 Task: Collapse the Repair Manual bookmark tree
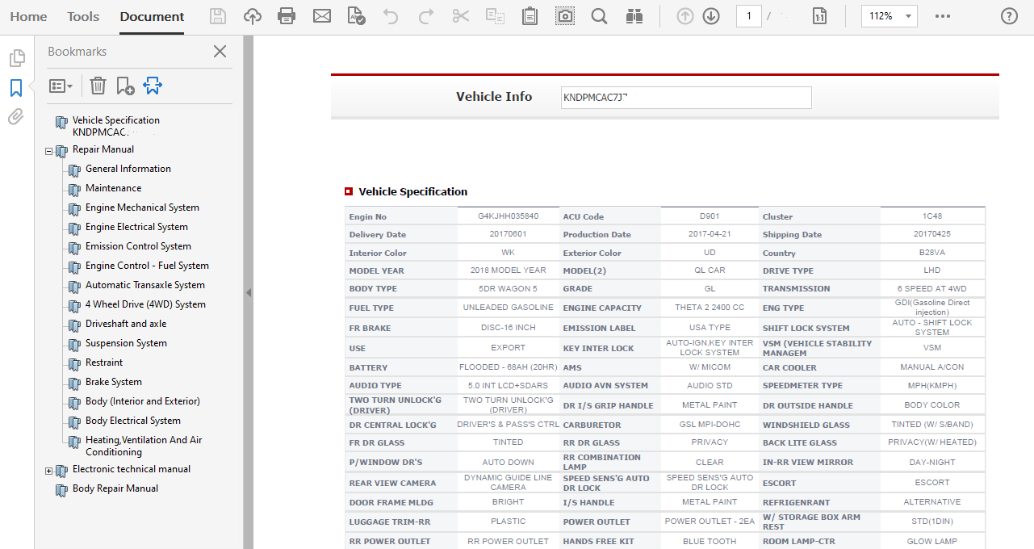48,150
